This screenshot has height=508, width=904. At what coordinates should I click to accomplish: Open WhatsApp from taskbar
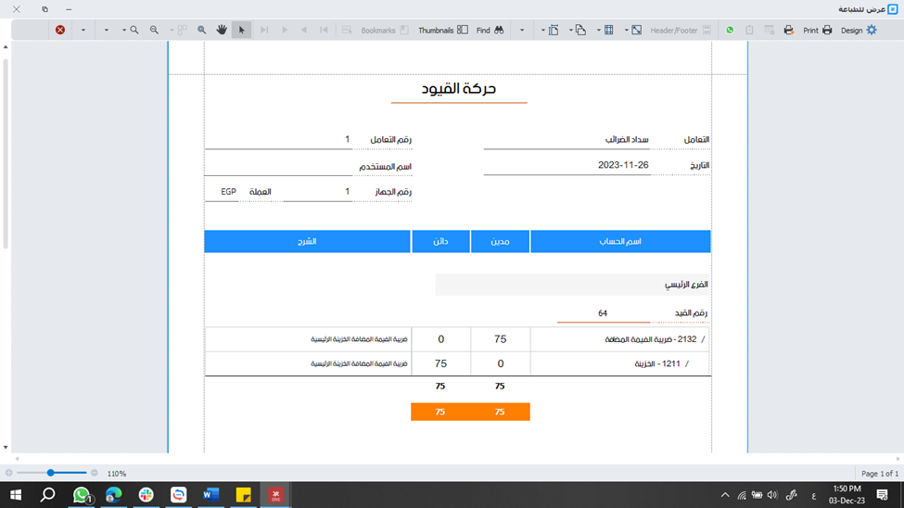click(x=82, y=495)
